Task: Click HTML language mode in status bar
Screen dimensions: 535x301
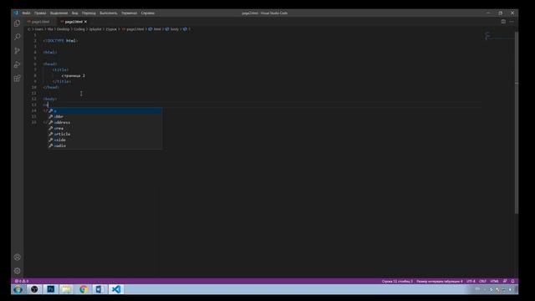Action: click(494, 281)
